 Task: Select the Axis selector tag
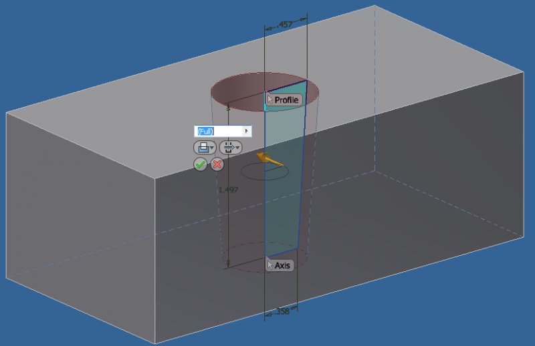(x=280, y=265)
